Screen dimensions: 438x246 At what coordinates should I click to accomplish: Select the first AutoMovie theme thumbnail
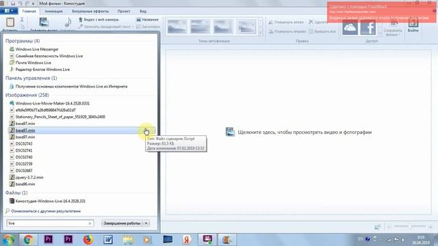(x=177, y=27)
